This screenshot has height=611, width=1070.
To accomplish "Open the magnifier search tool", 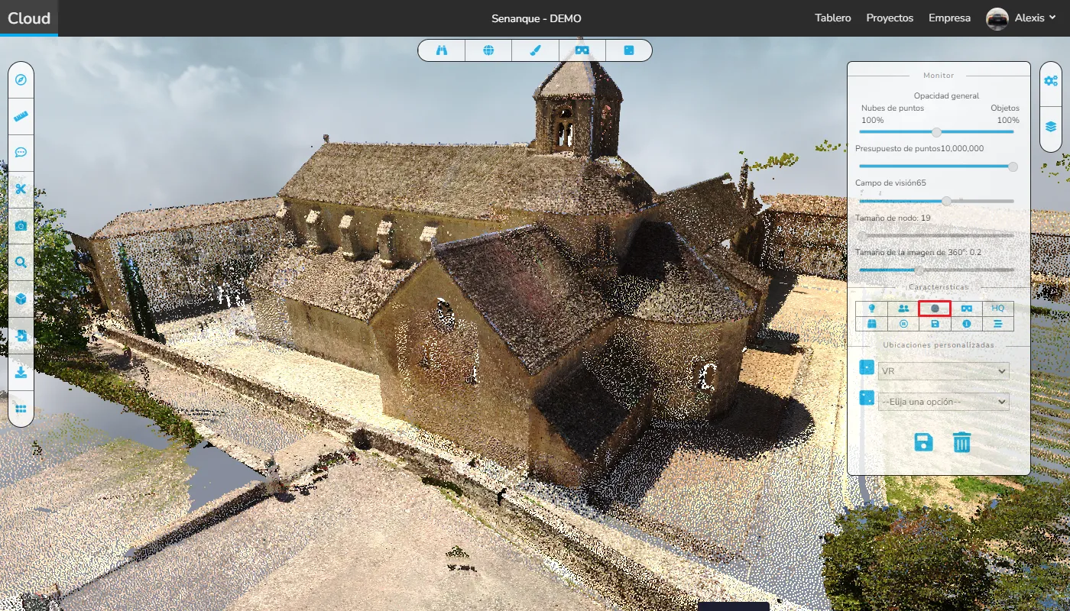I will click(x=21, y=262).
